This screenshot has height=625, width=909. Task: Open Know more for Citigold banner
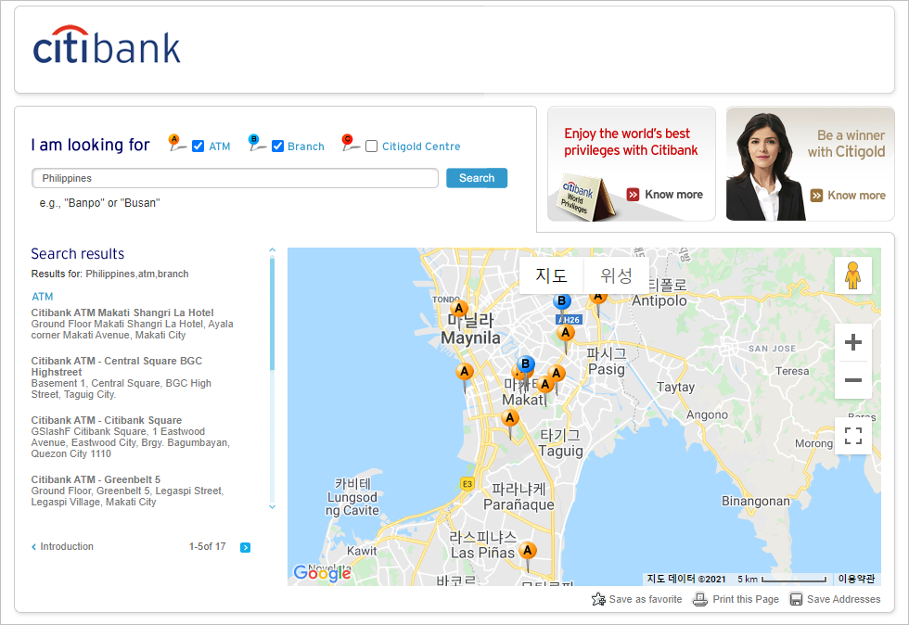click(x=848, y=196)
